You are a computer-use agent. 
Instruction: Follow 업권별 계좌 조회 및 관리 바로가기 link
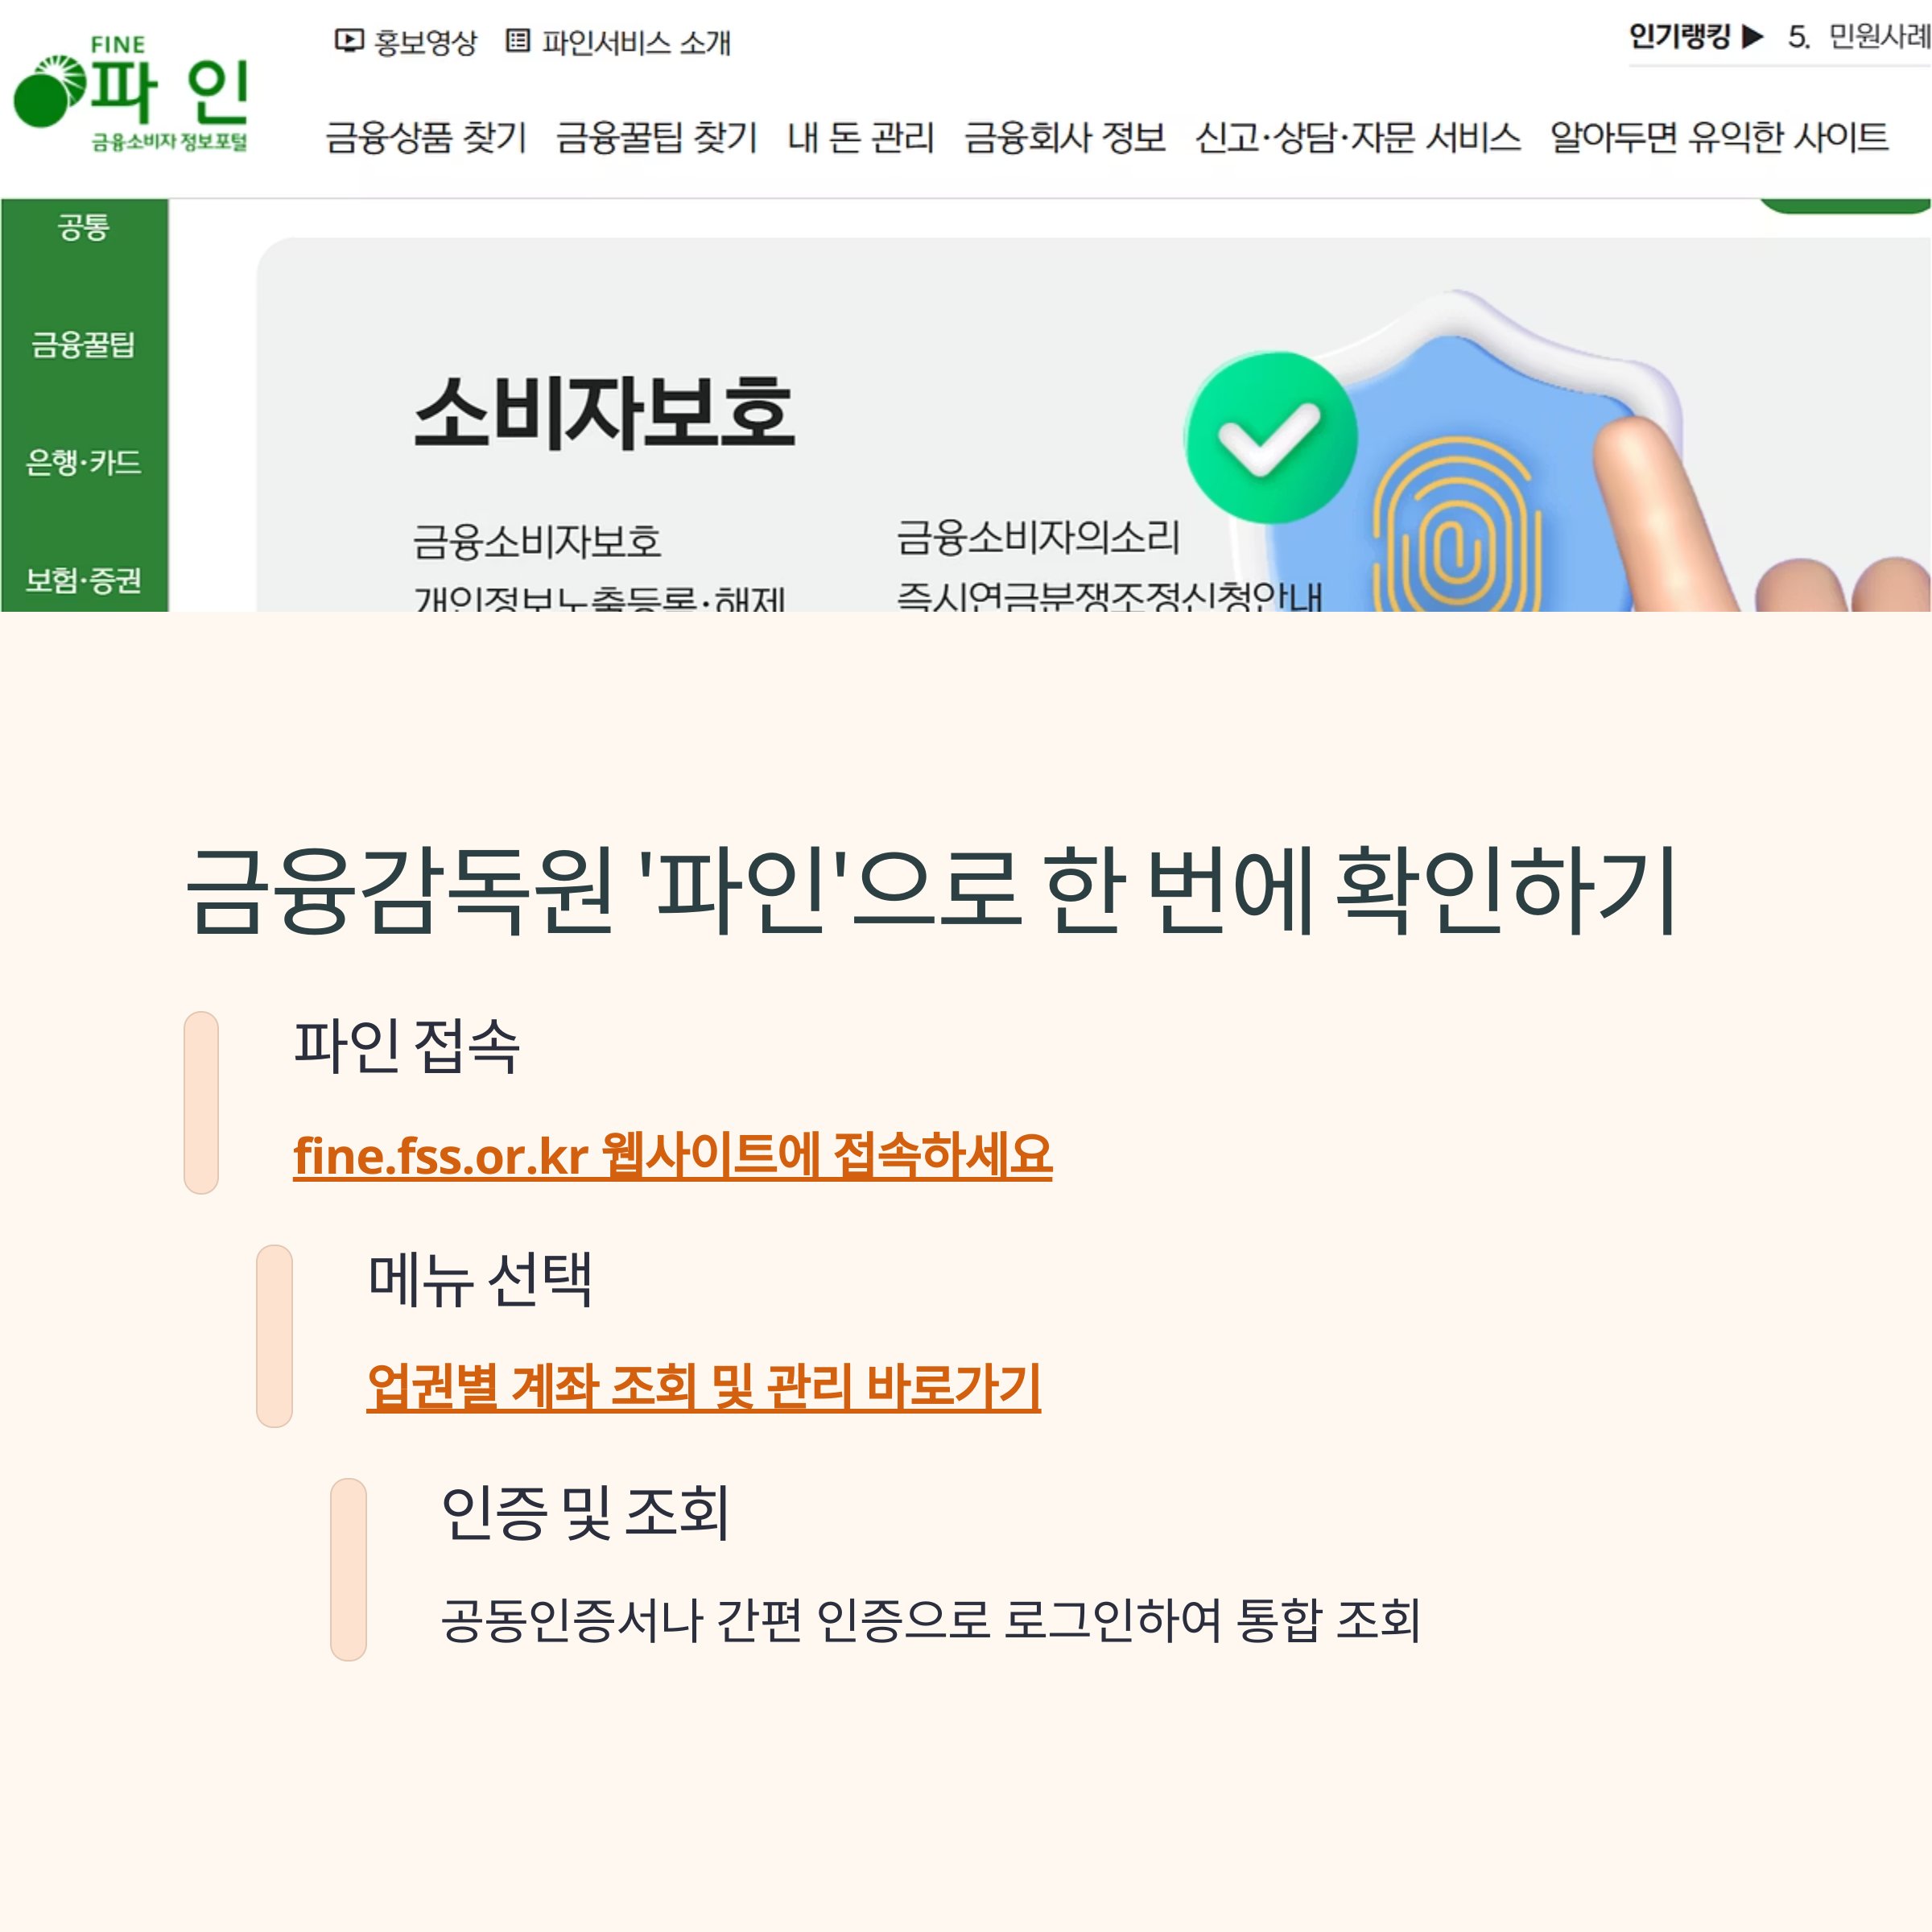tap(704, 1388)
